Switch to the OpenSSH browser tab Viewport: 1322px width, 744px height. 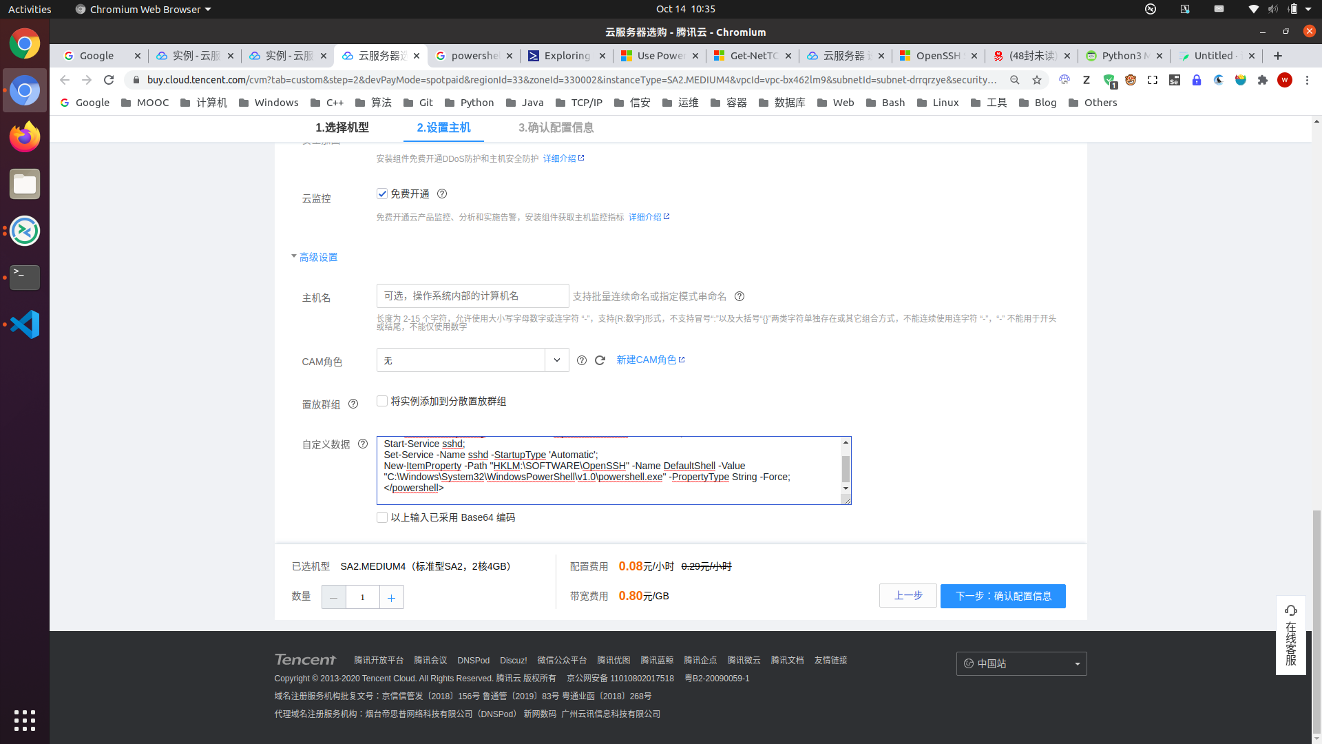[936, 56]
